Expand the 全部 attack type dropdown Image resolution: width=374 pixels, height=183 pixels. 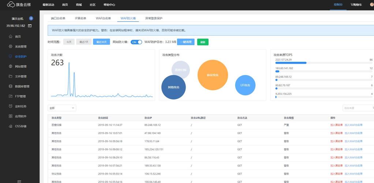coord(62,108)
